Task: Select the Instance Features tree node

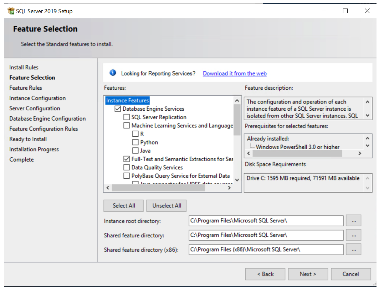Action: click(127, 100)
